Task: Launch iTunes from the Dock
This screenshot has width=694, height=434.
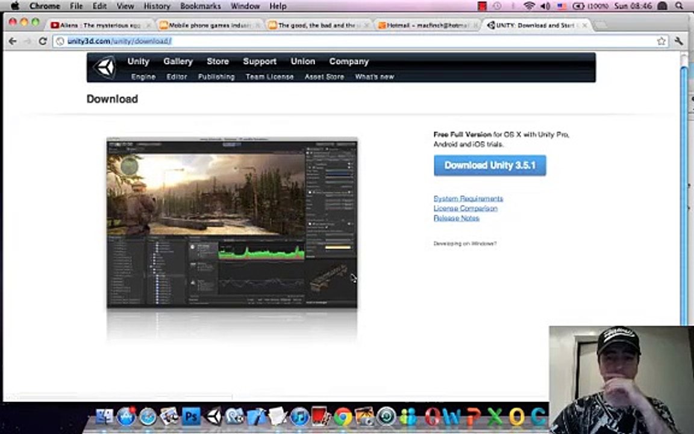Action: 299,417
